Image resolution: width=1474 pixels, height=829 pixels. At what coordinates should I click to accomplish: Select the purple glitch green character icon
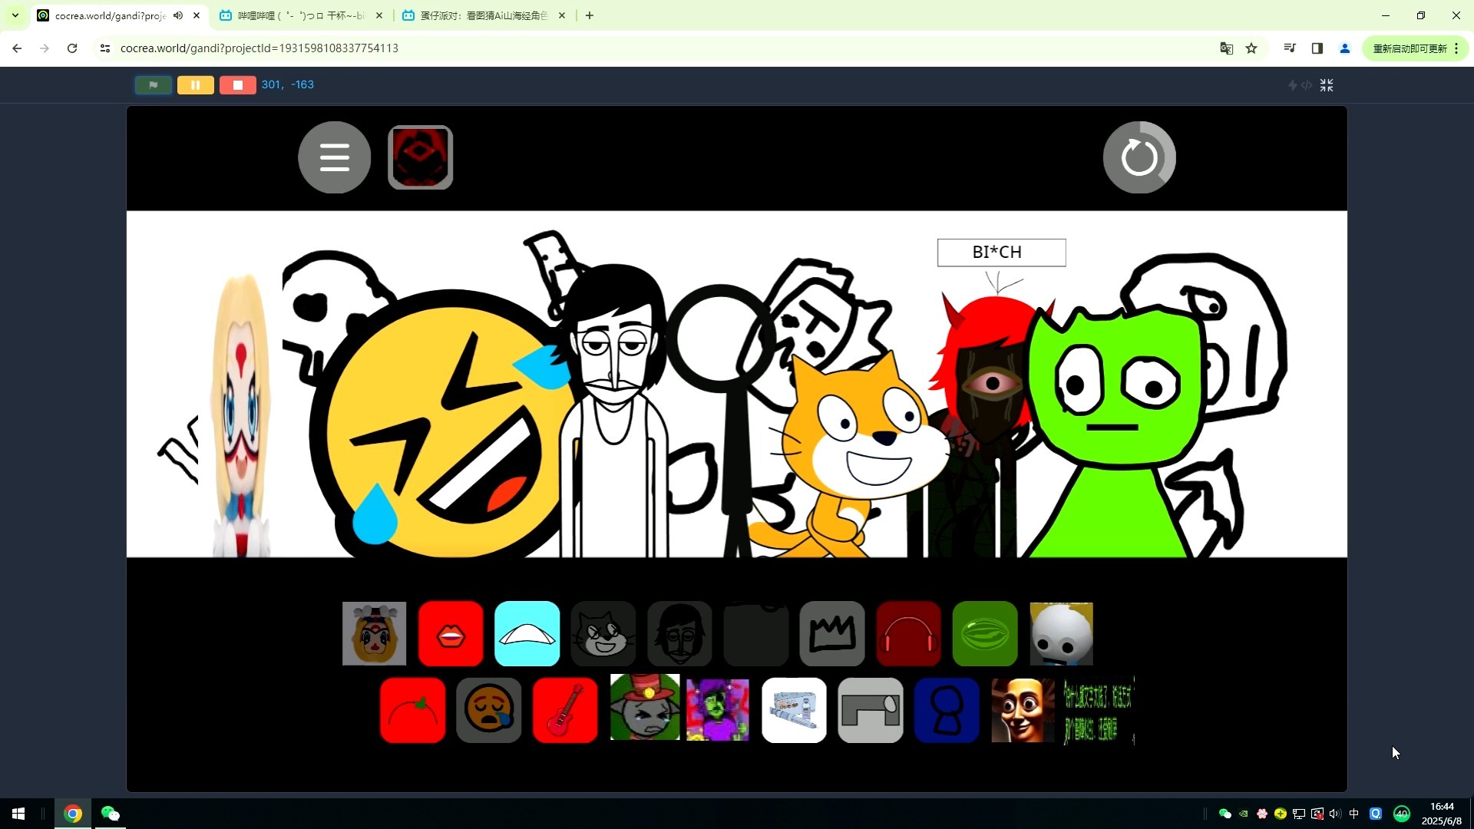click(x=718, y=710)
